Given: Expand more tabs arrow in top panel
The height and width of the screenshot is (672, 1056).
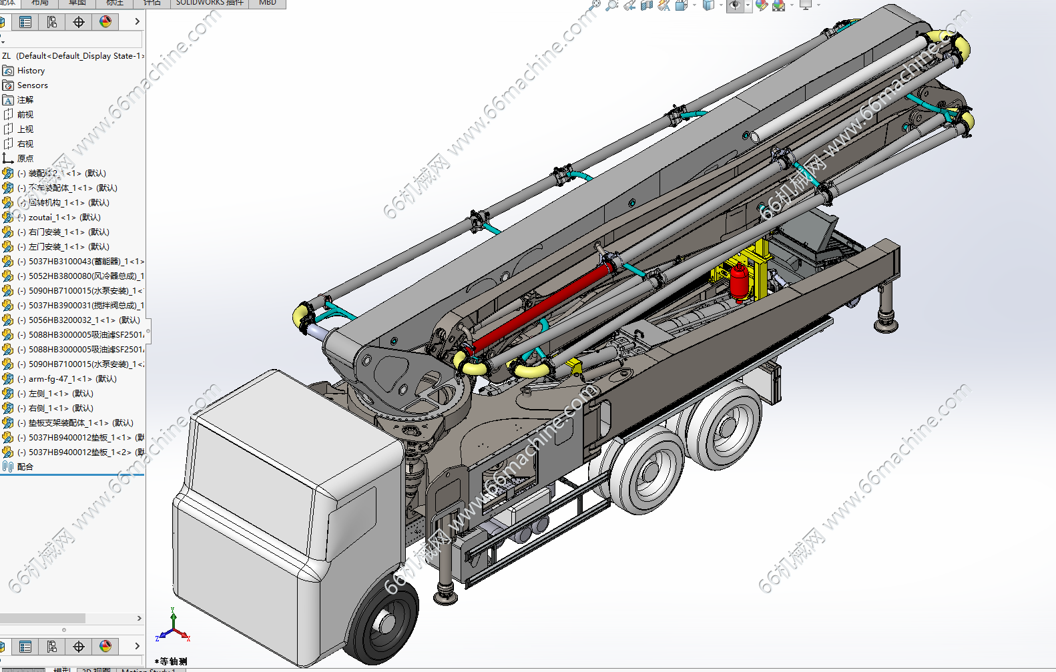Looking at the screenshot, I should 138,22.
